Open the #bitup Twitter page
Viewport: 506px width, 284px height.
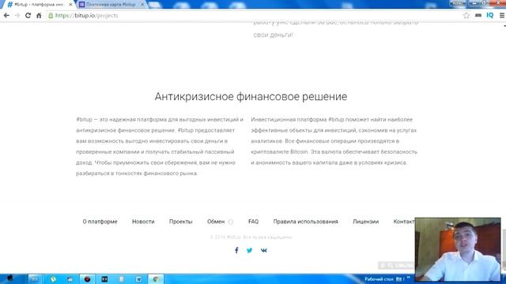pos(250,250)
